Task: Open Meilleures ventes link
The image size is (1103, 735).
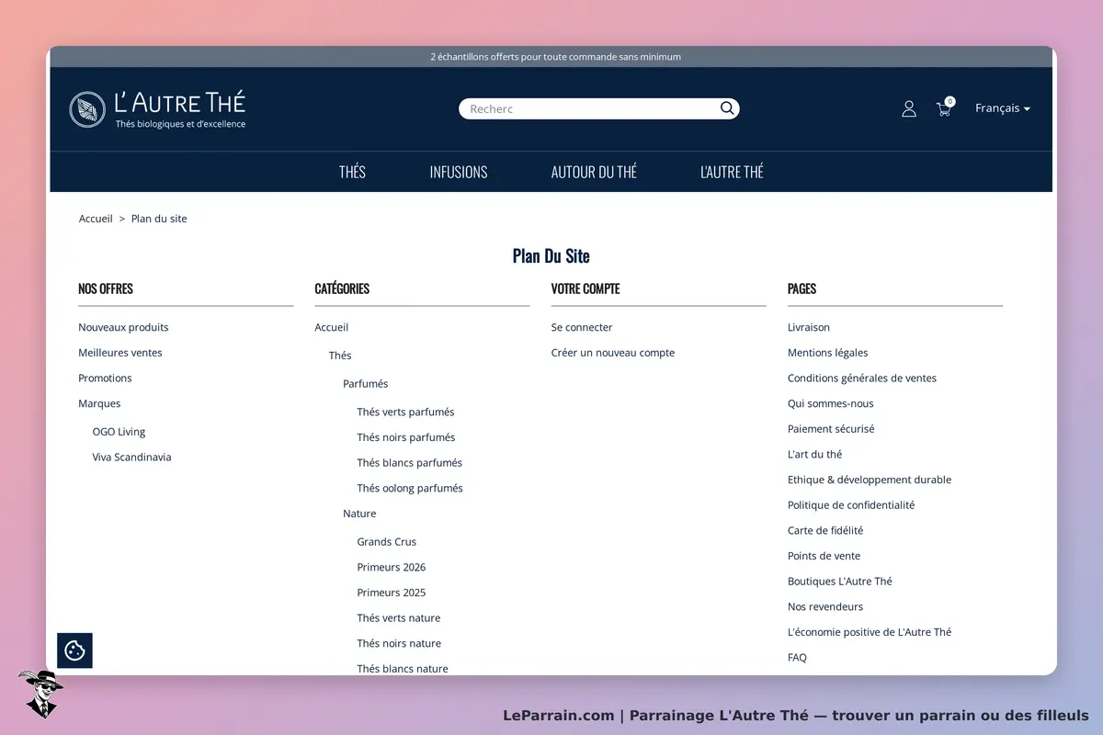Action: click(x=119, y=353)
